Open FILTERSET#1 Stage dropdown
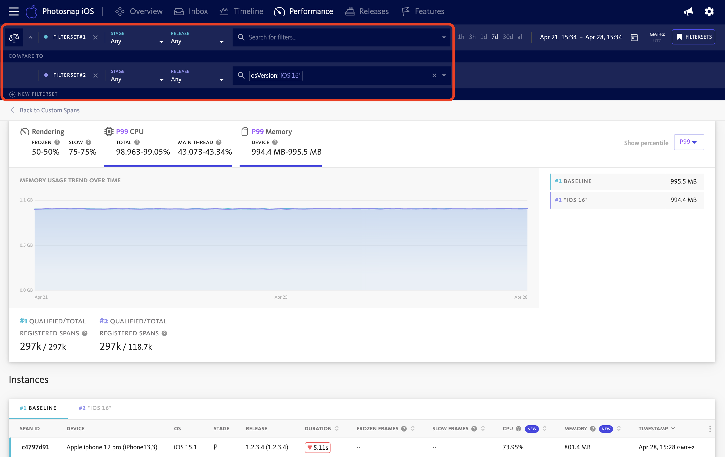 137,38
